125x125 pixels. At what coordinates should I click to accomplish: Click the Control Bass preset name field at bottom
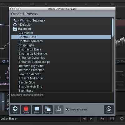pyautogui.click(x=40, y=119)
